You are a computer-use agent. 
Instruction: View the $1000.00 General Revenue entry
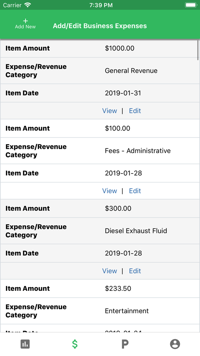tap(110, 111)
